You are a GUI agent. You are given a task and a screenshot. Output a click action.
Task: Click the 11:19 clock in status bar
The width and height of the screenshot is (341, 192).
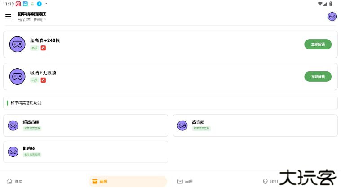(x=8, y=4)
